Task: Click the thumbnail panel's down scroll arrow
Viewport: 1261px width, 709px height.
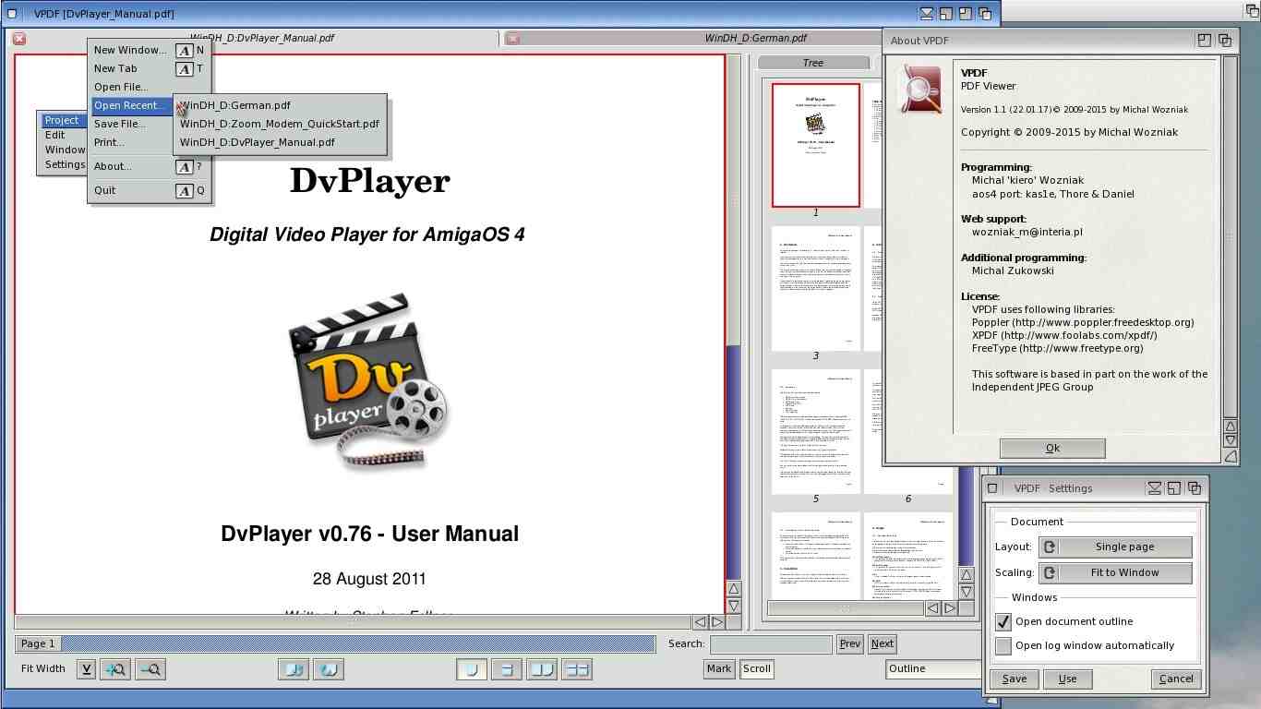Action: point(967,592)
